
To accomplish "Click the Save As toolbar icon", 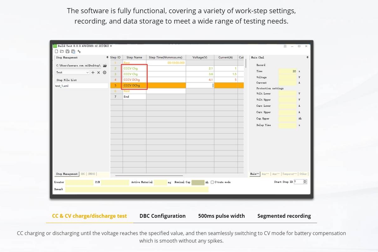I will click(73, 51).
